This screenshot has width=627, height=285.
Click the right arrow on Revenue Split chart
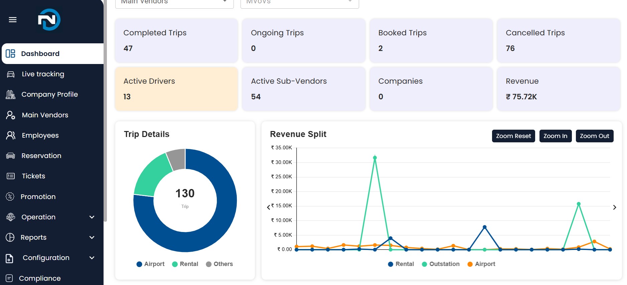615,207
